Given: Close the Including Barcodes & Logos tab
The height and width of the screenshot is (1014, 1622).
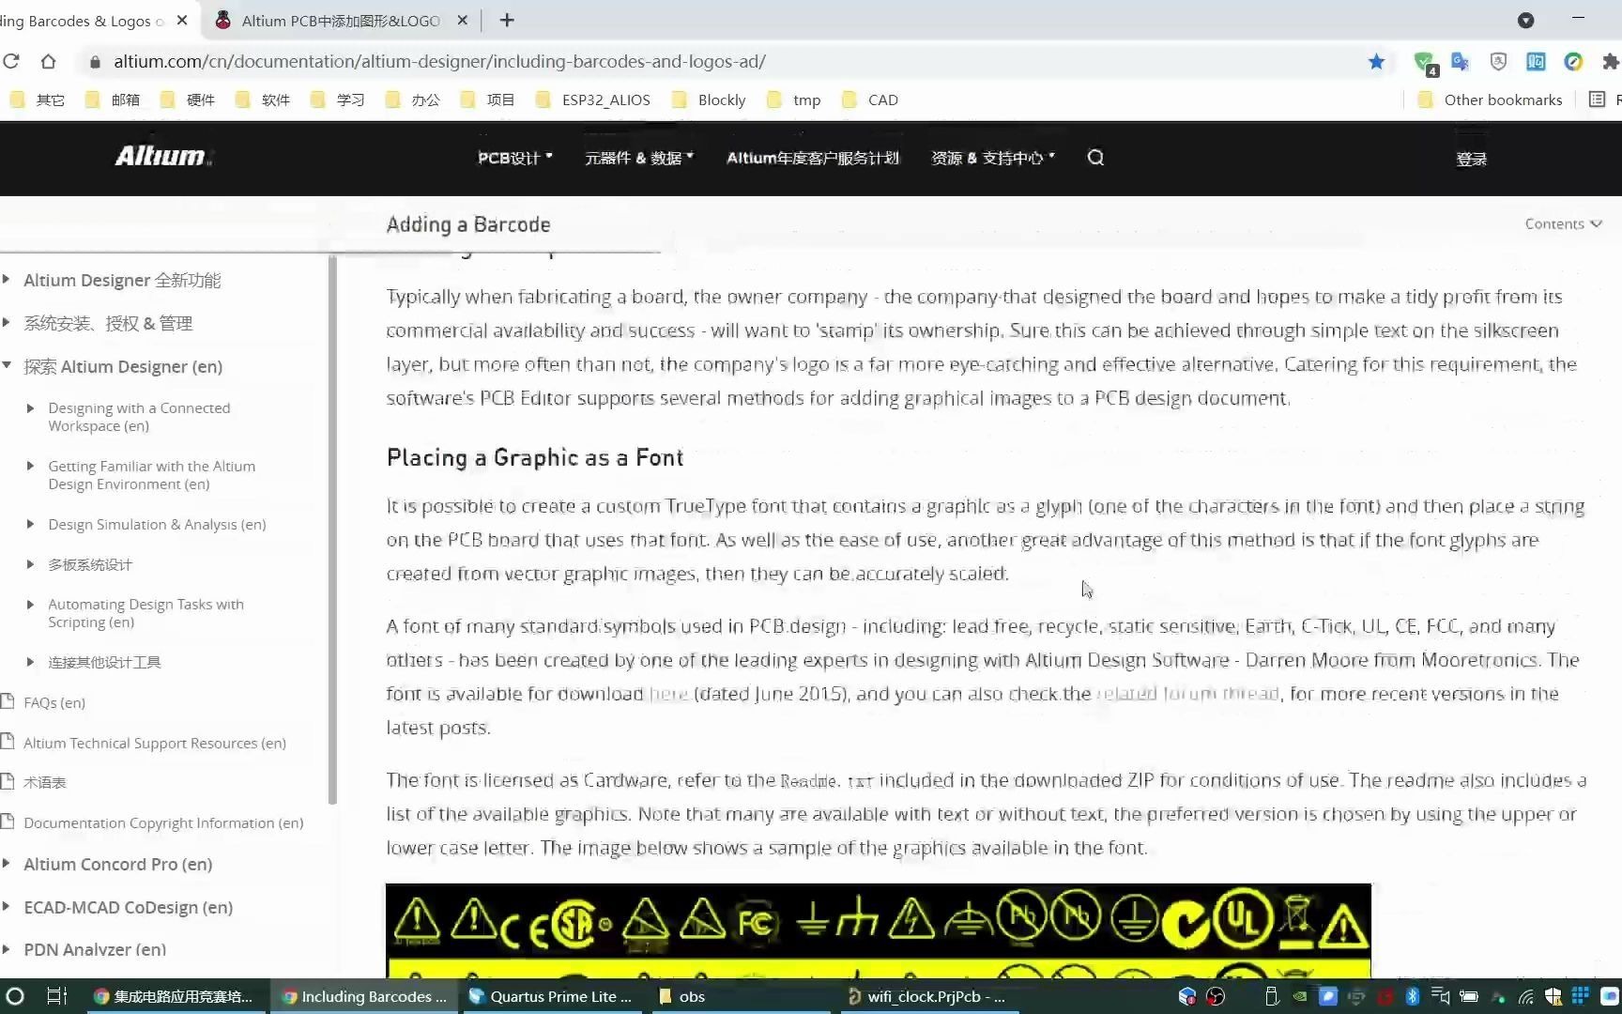Looking at the screenshot, I should pos(182,20).
